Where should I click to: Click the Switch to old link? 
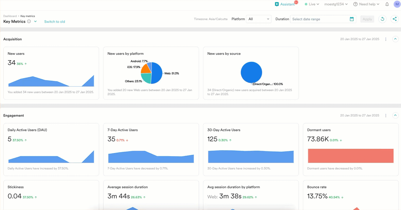pos(55,22)
